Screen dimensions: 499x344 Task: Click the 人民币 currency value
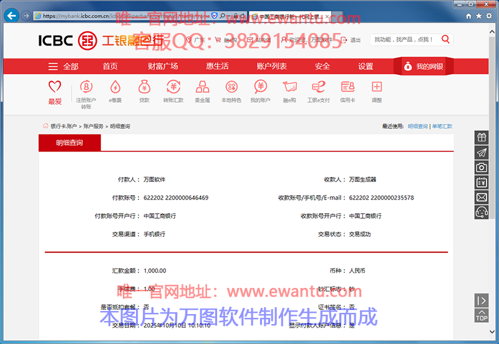coord(357,271)
